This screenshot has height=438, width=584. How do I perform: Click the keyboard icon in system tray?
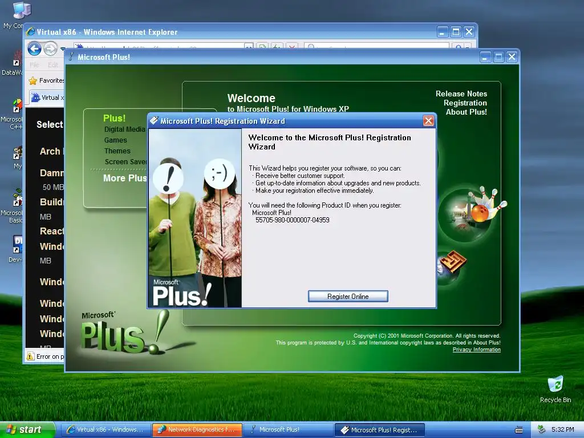click(x=519, y=430)
